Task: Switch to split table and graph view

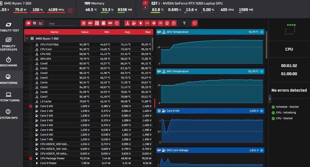Action: click(x=28, y=23)
